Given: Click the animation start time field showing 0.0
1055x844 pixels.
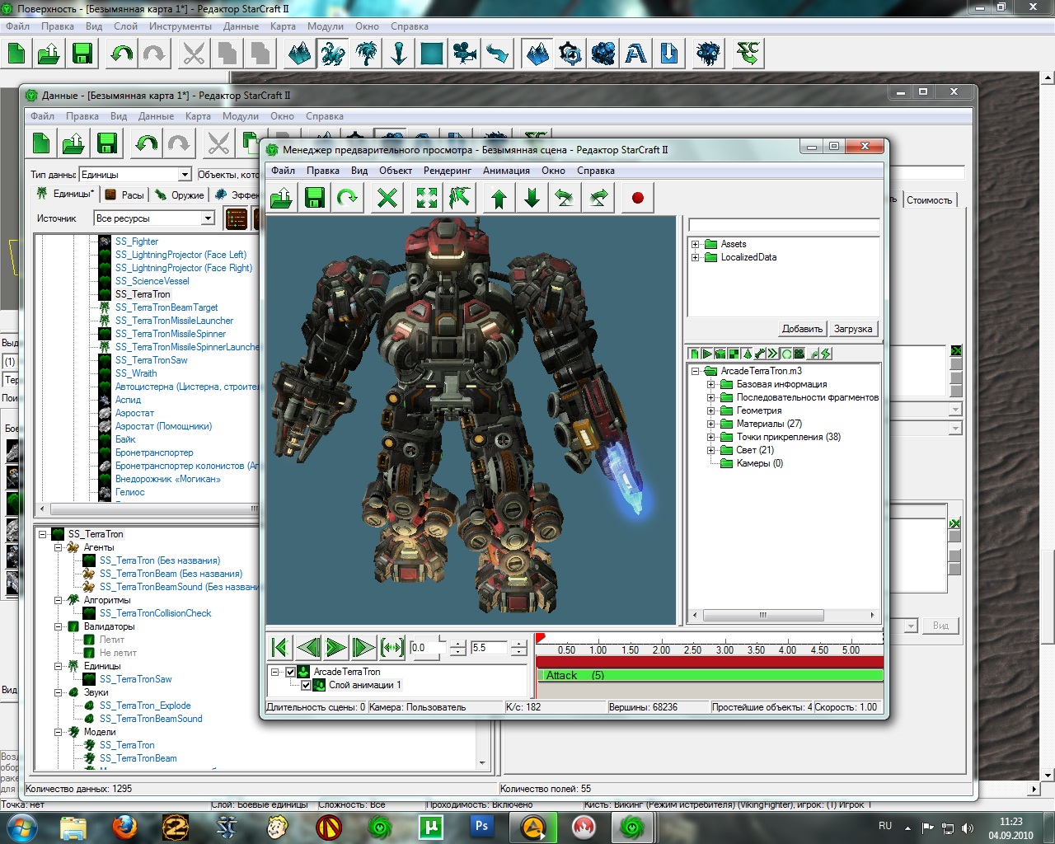Looking at the screenshot, I should pyautogui.click(x=428, y=648).
